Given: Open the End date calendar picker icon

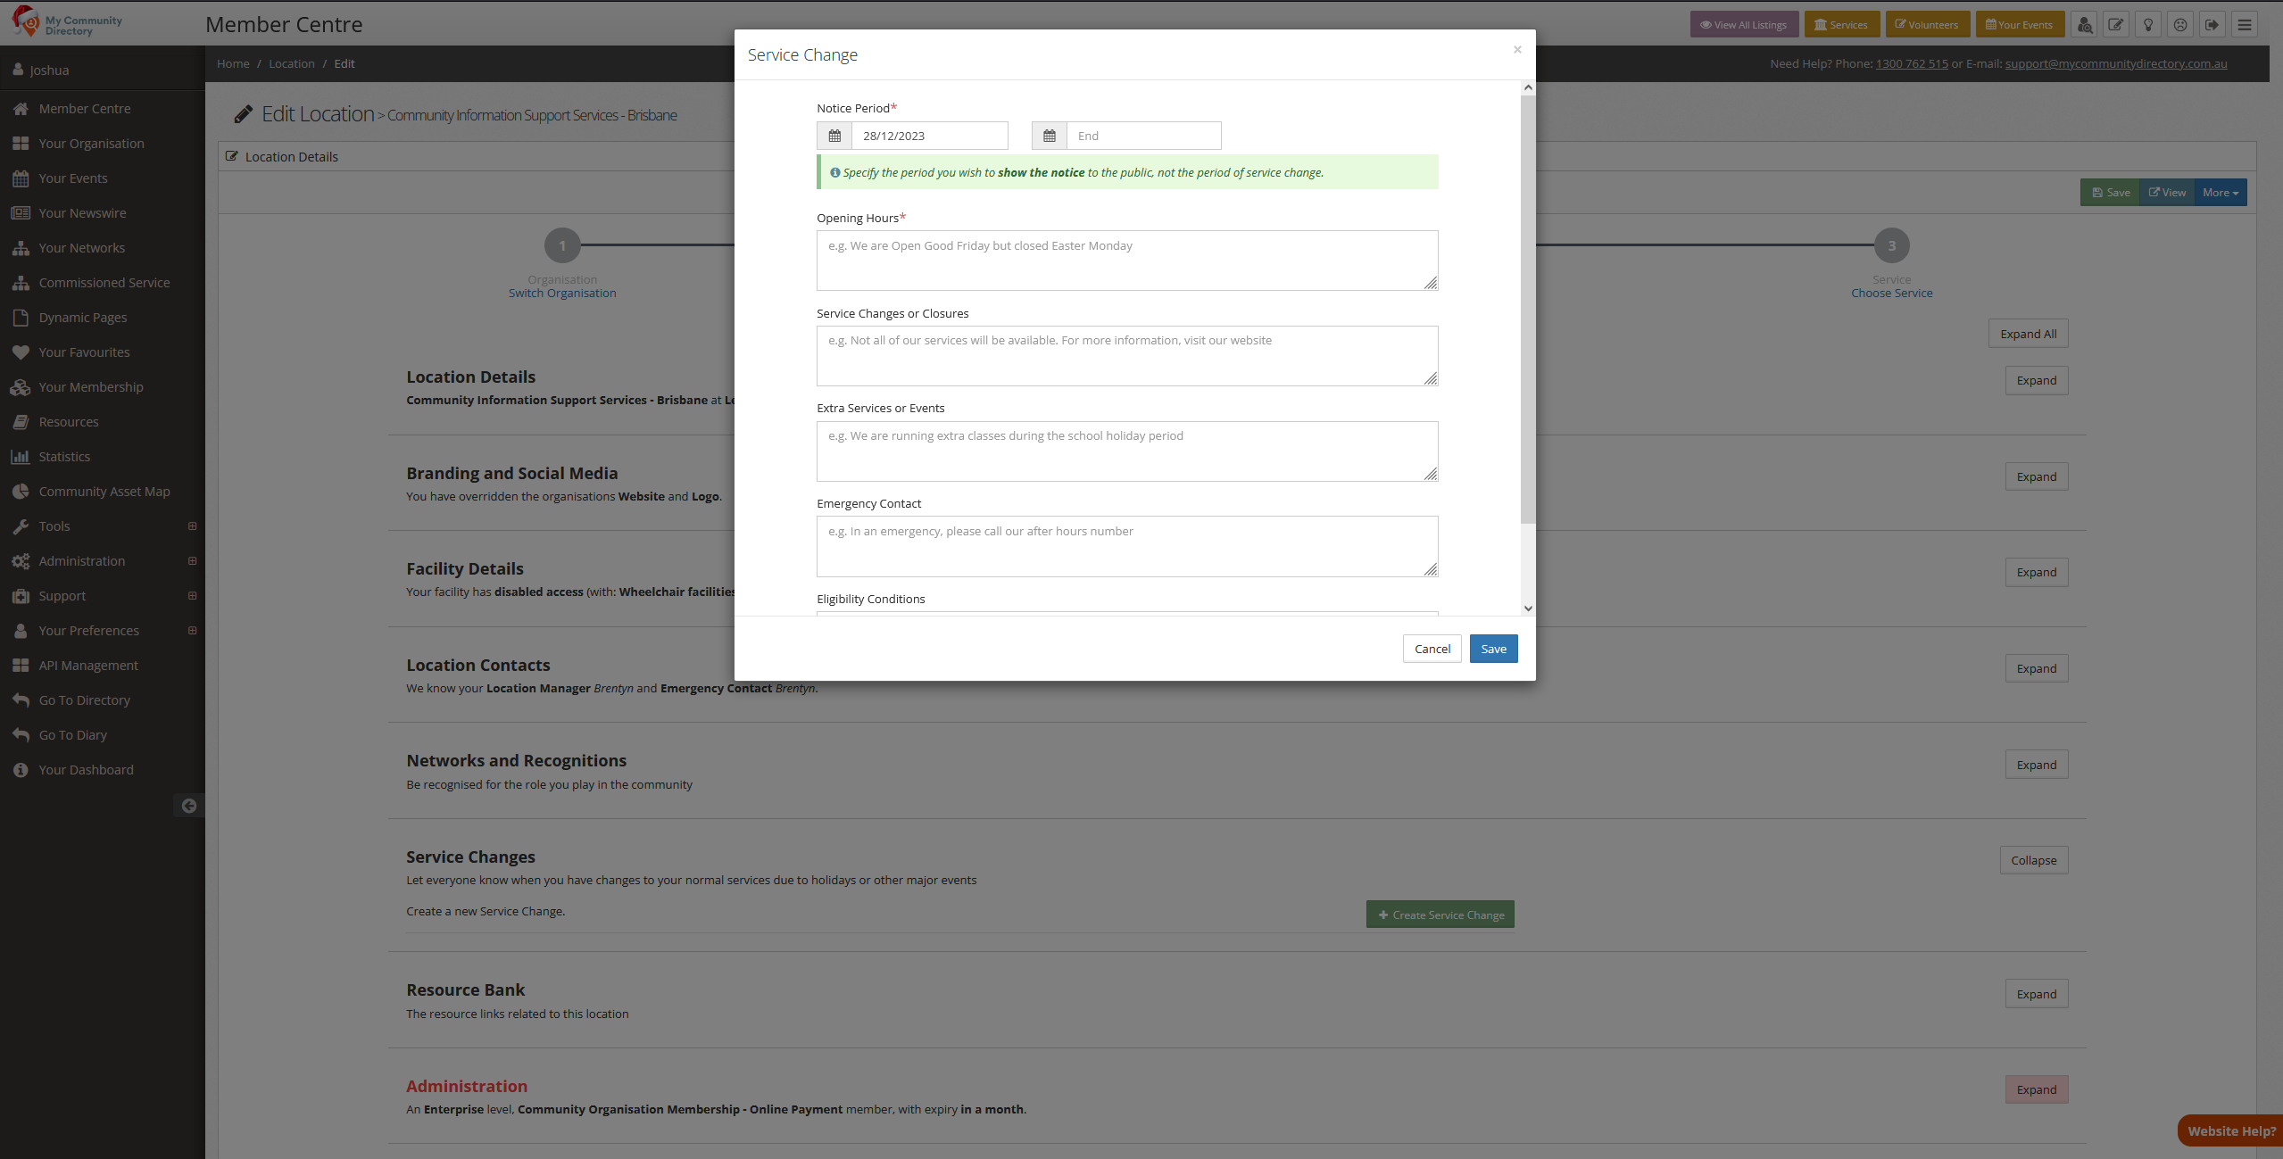Looking at the screenshot, I should [x=1050, y=136].
